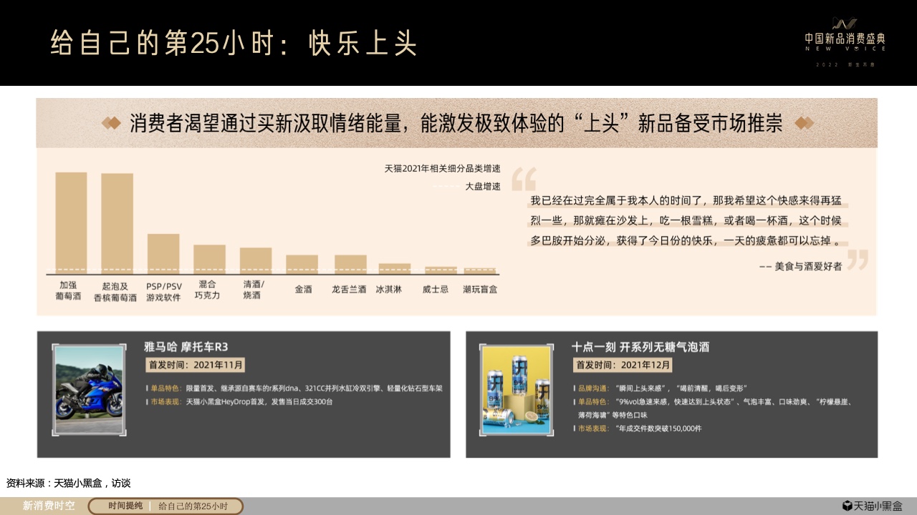Click the 潮玩盲盒 axis label
Screen dimensions: 917x515
pos(480,290)
